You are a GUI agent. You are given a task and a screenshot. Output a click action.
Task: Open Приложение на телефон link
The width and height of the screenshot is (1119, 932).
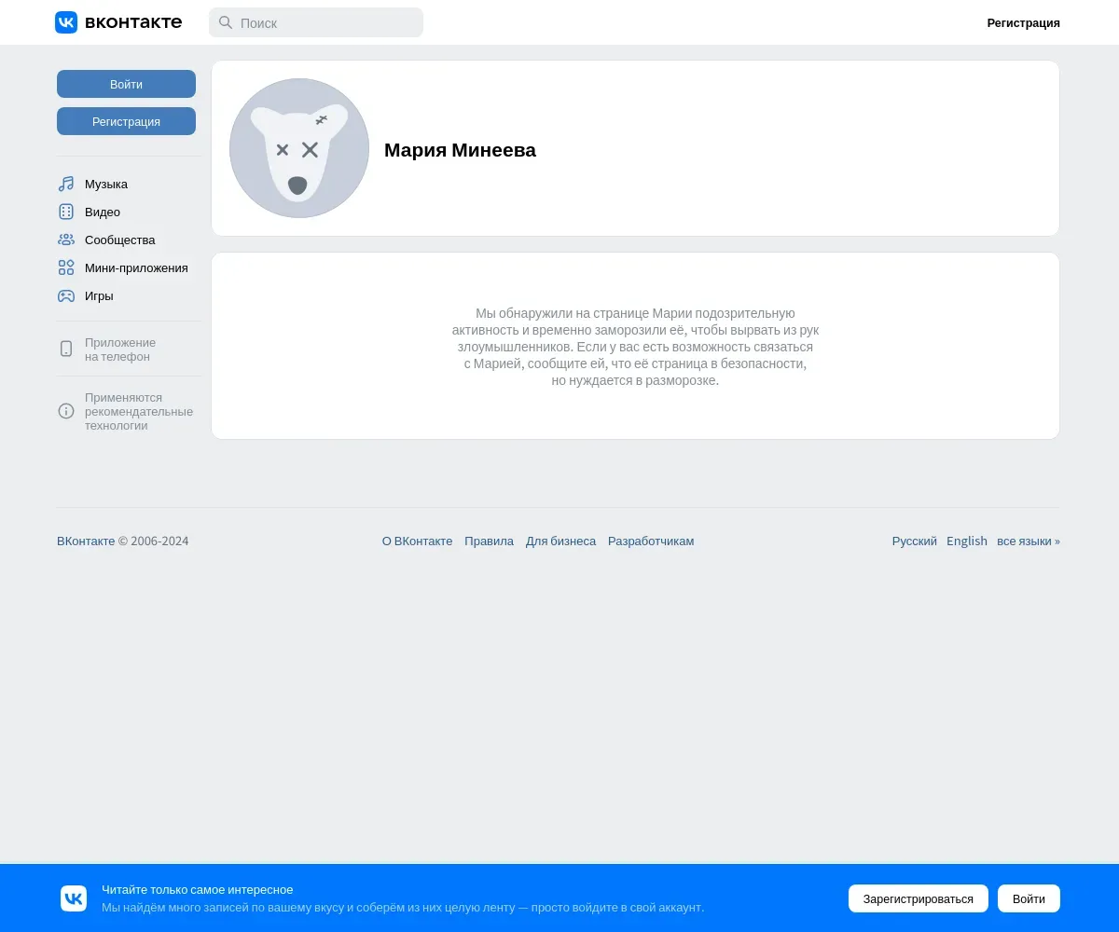[x=120, y=349]
